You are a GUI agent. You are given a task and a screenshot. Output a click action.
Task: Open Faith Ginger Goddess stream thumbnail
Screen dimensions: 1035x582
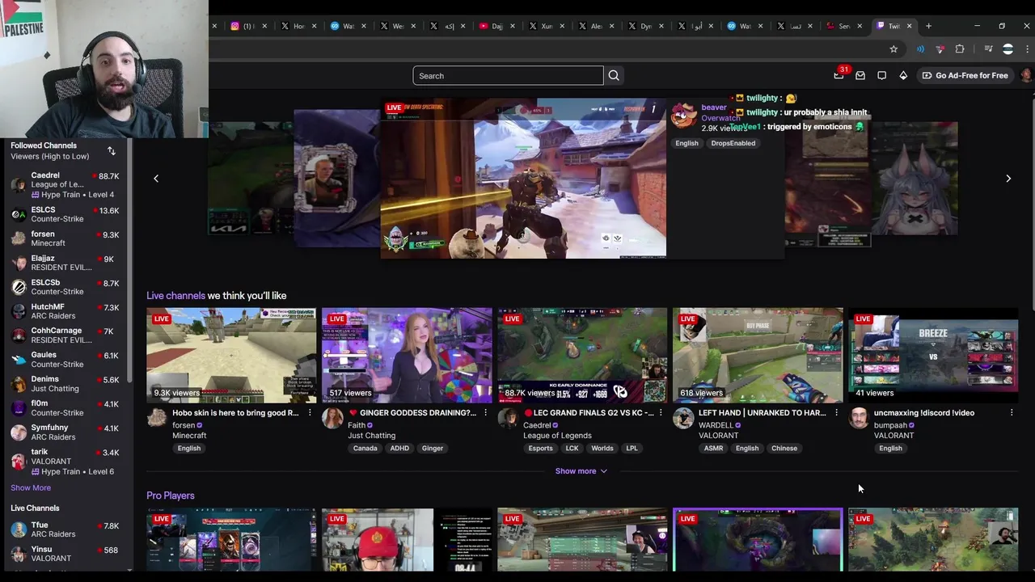pos(407,355)
